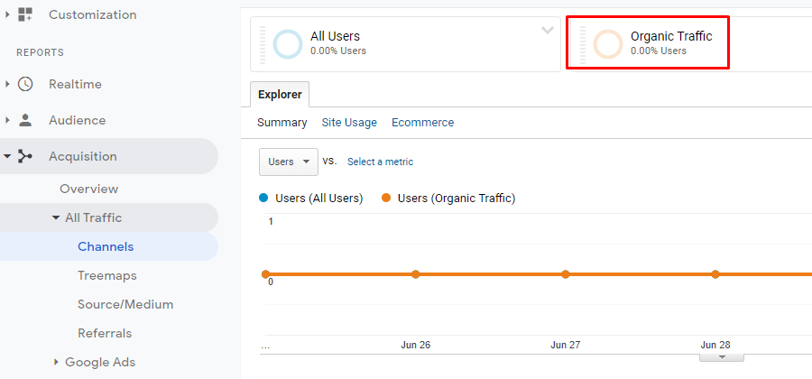Click the All Users segment drag handle

pyautogui.click(x=263, y=45)
